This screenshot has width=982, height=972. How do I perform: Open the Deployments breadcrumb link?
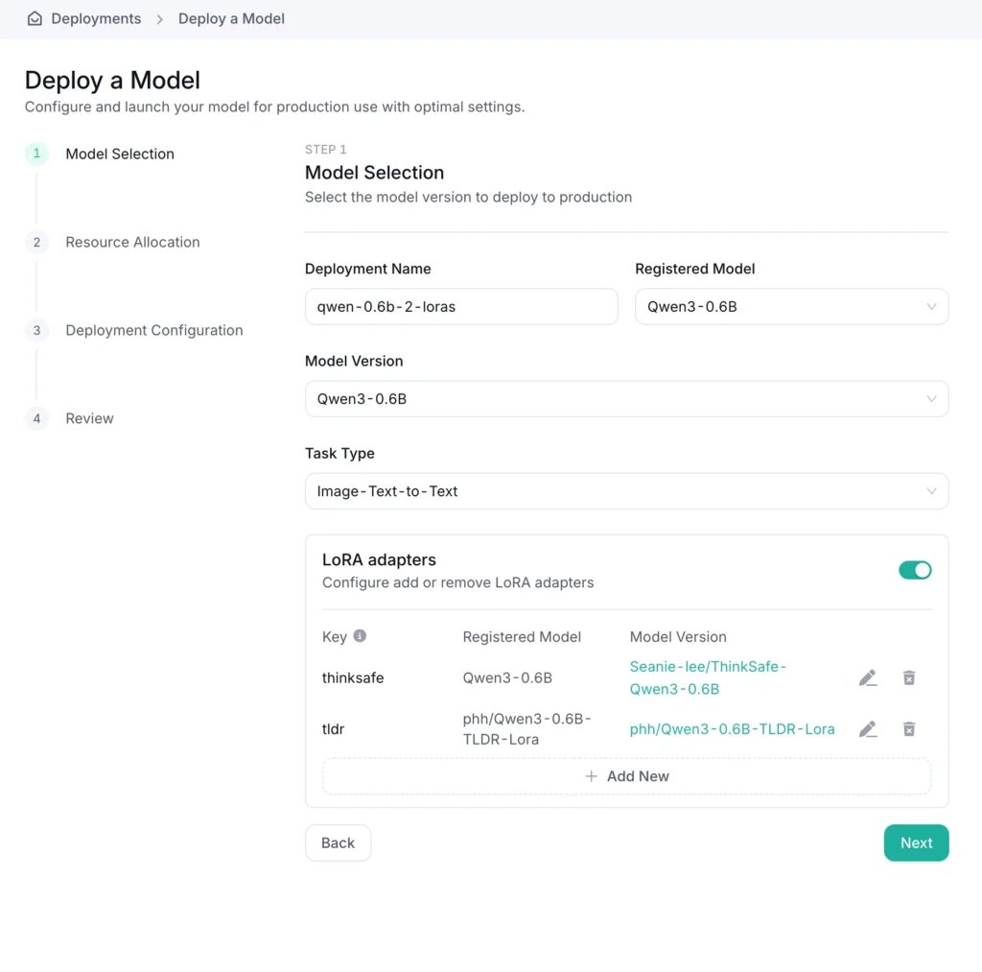(x=96, y=18)
